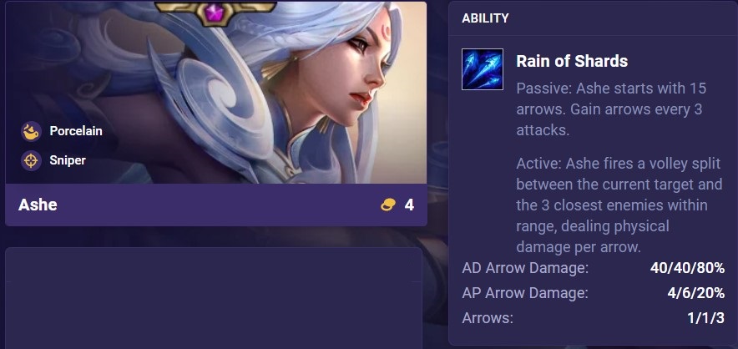Screen dimensions: 738x349
Task: Click the Sniper trait crosshair icon
Action: [31, 160]
